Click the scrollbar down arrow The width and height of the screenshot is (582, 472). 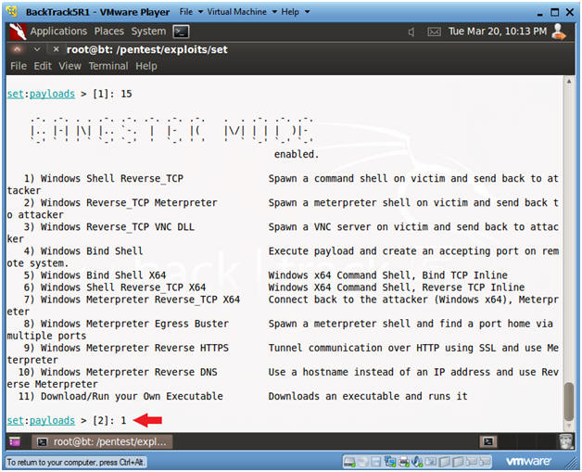point(569,426)
